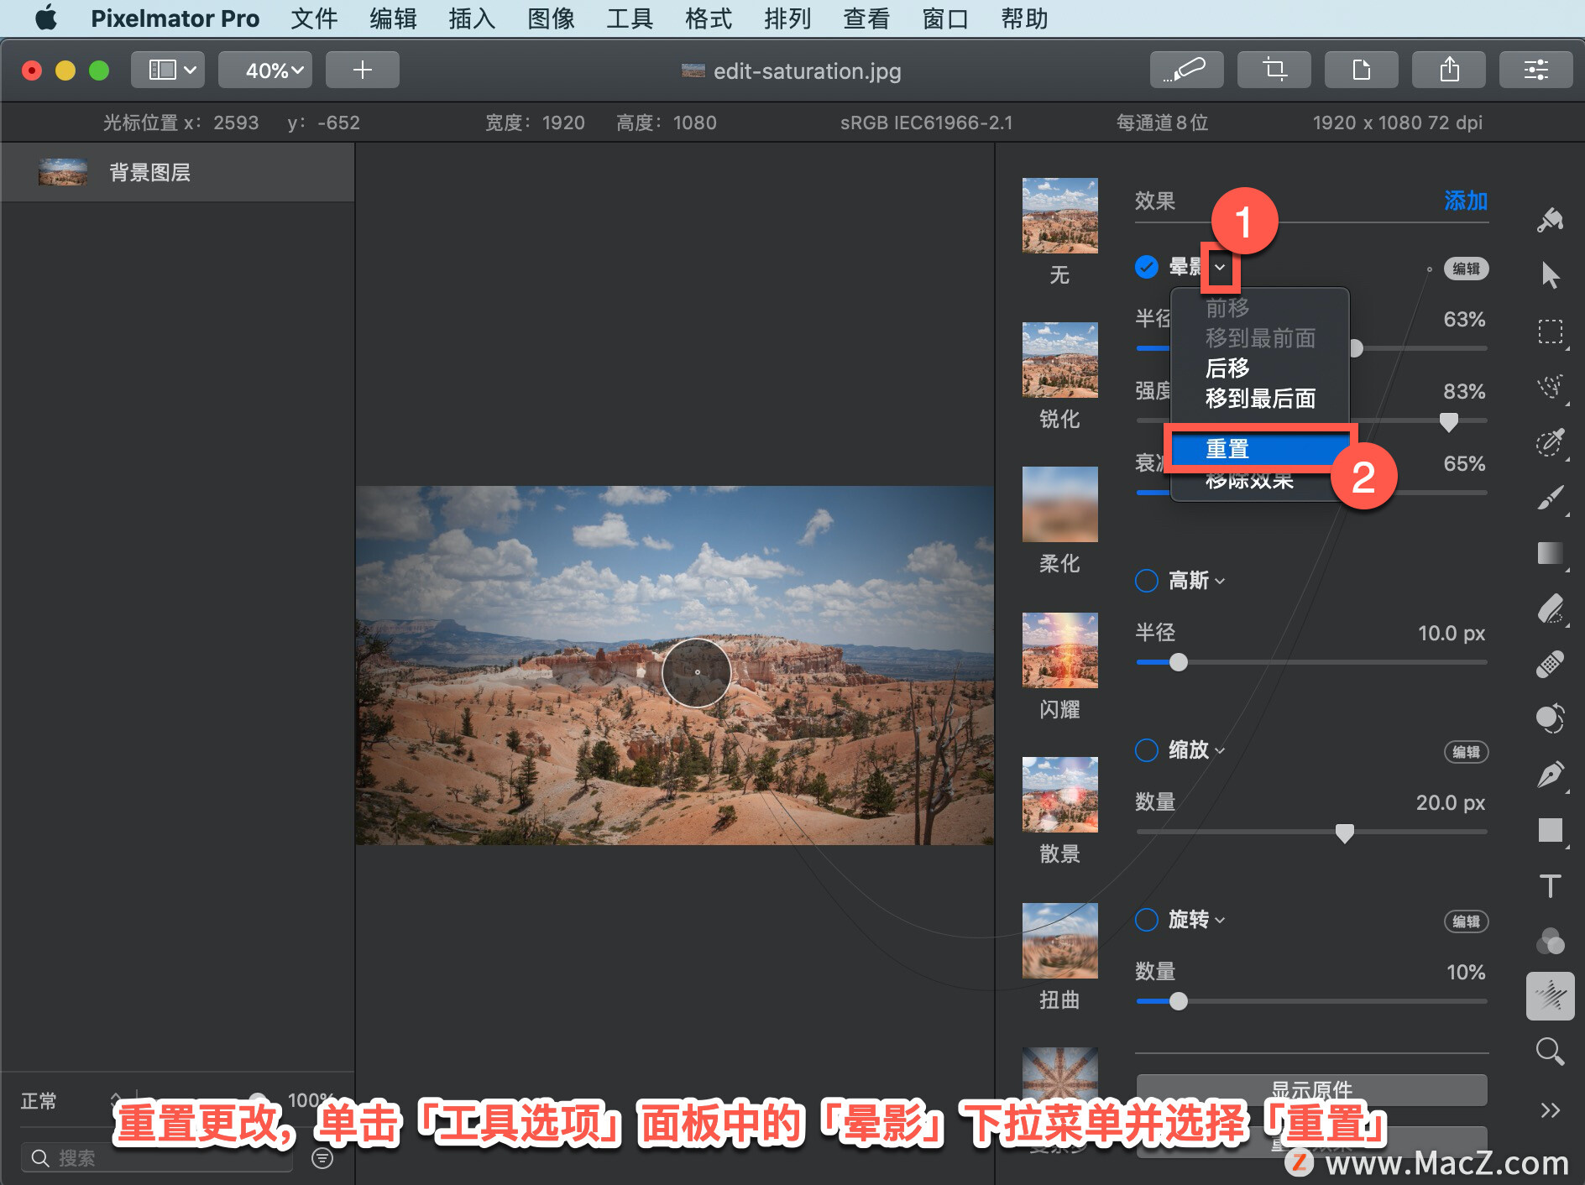Select the Quick selection tool
Viewport: 1585px width, 1185px height.
click(x=1550, y=387)
